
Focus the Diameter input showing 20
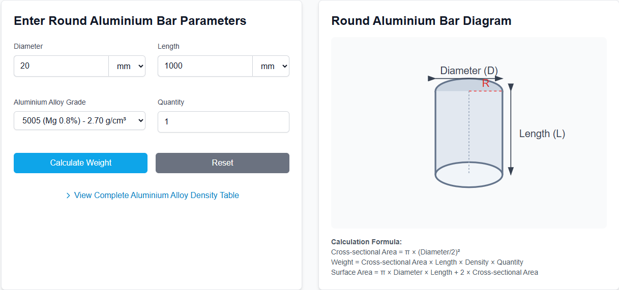(x=61, y=66)
